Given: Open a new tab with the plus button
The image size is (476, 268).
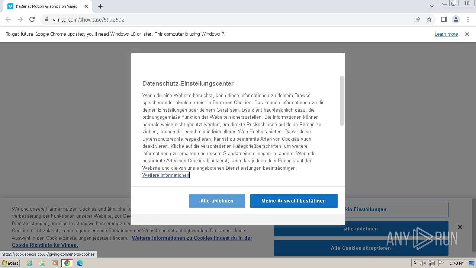Looking at the screenshot, I should (100, 6).
